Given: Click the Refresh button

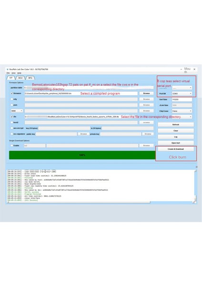Looking at the screenshot, I should 176,124.
